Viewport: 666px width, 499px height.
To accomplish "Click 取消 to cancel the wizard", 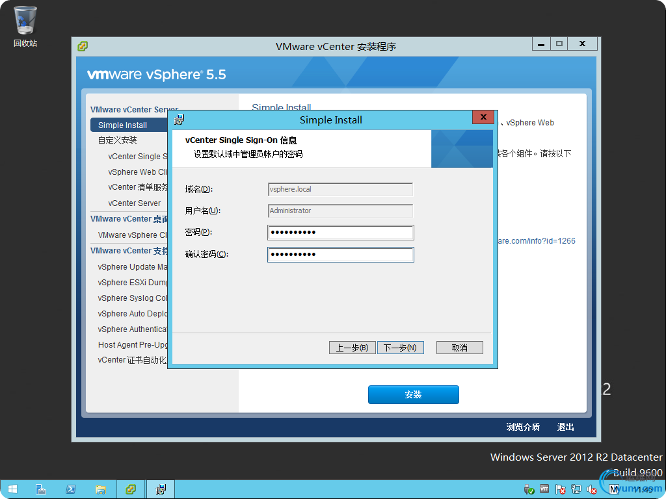I will point(460,348).
